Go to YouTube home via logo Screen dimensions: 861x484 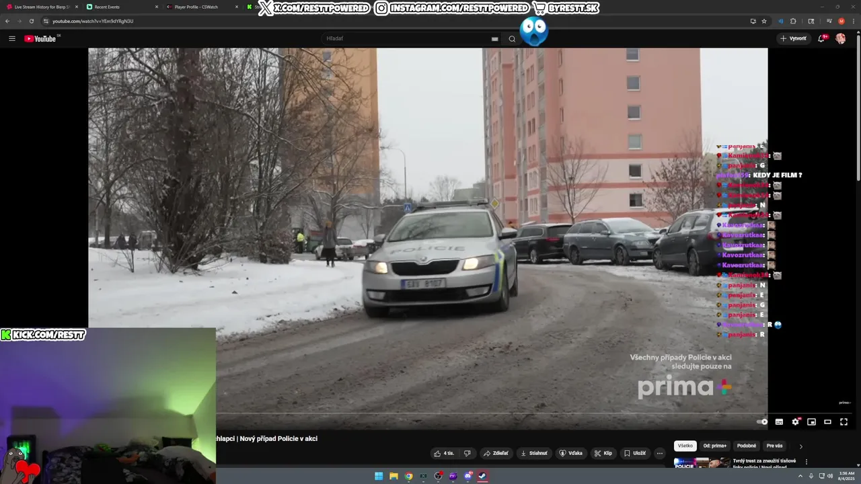42,38
